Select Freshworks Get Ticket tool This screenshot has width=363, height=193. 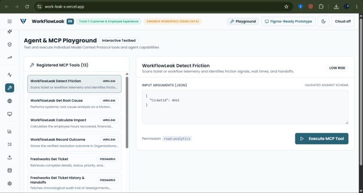pos(74,162)
